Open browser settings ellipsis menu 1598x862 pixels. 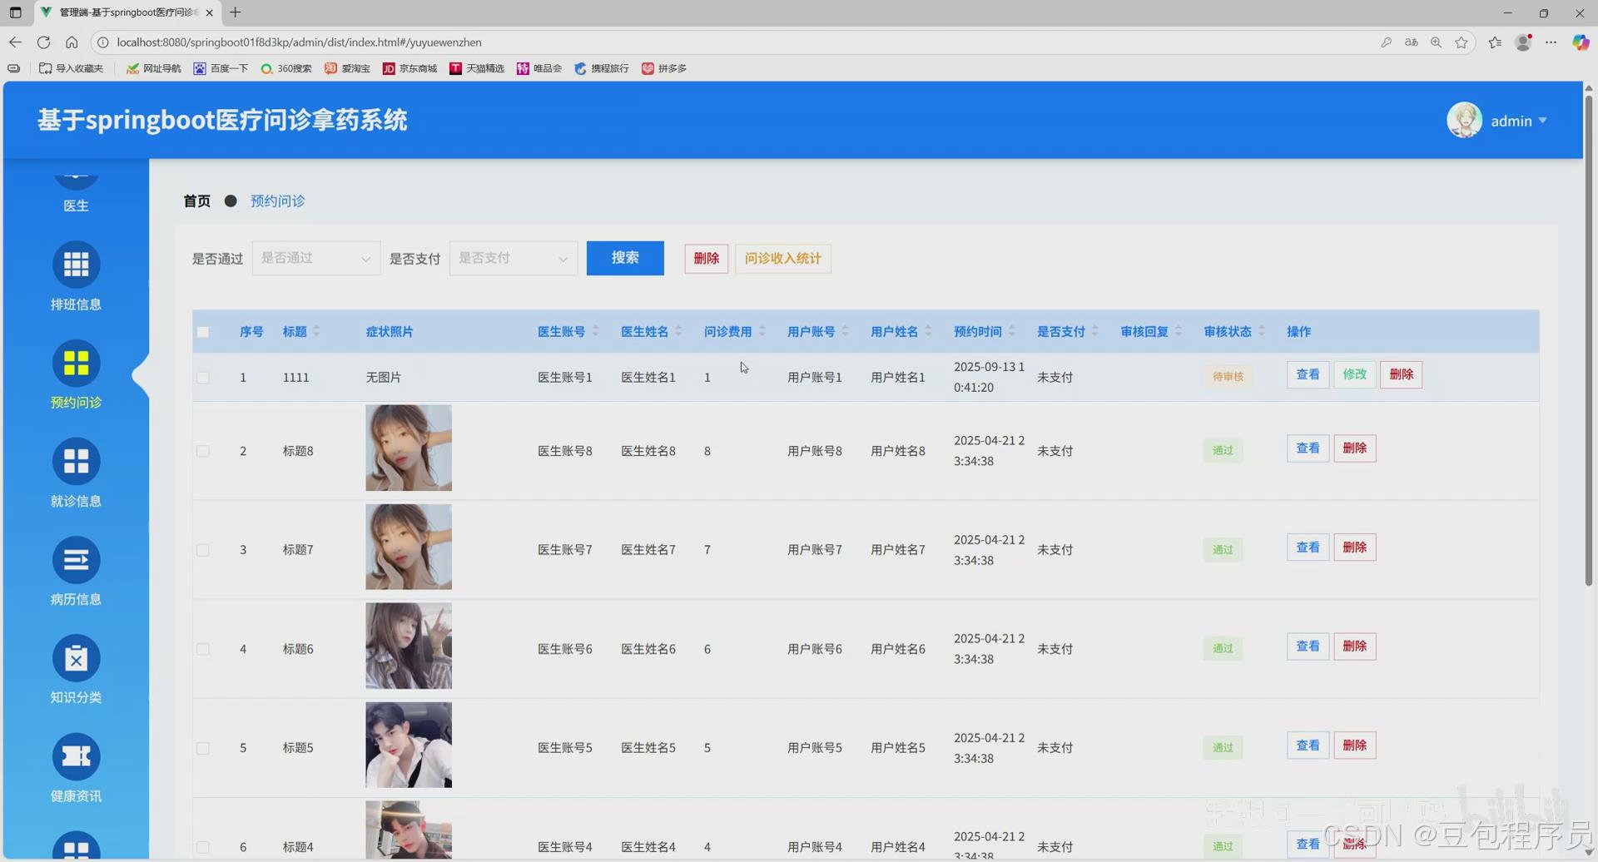click(1551, 42)
